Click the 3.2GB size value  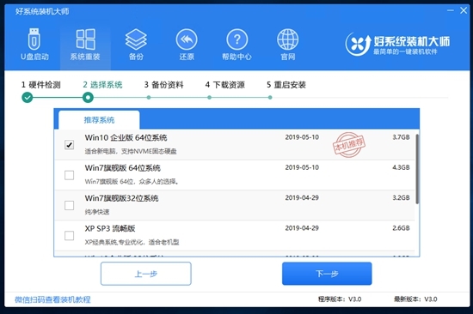coord(401,198)
